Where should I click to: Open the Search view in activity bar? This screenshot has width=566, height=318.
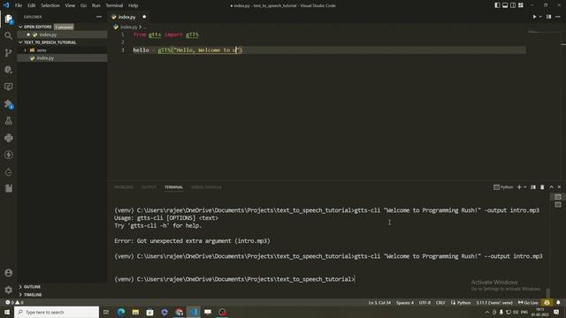coord(8,35)
